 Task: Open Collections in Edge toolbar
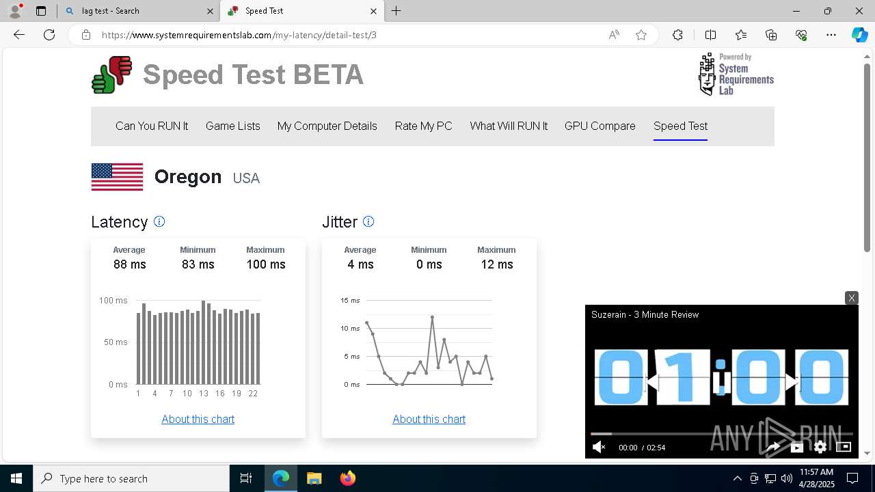coord(771,35)
